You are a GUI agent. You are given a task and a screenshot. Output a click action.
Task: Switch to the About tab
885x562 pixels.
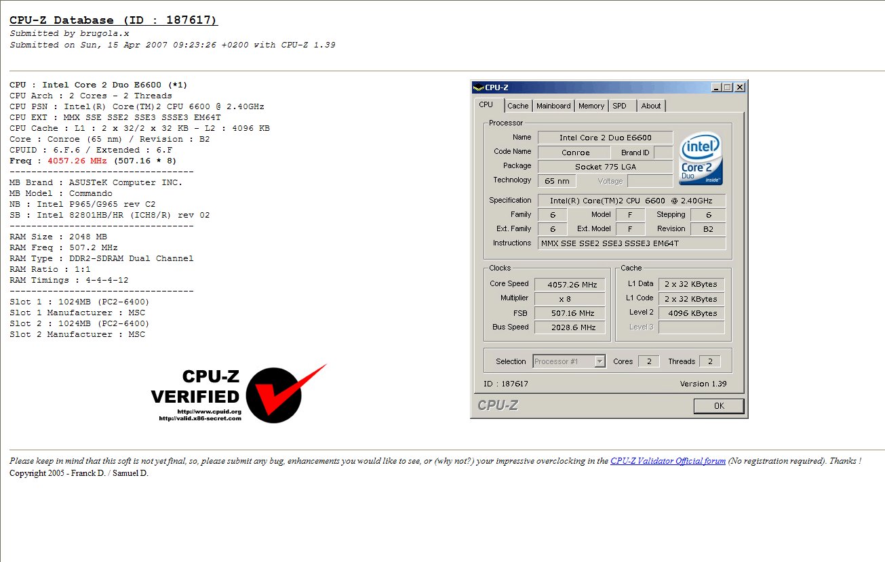tap(651, 106)
